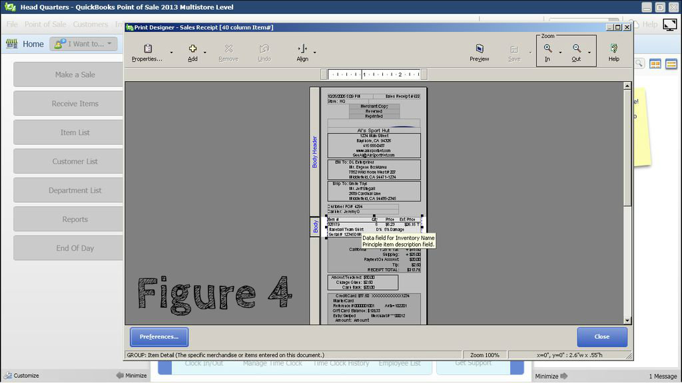
Task: Open the File menu in QuickBooks
Action: click(x=12, y=25)
